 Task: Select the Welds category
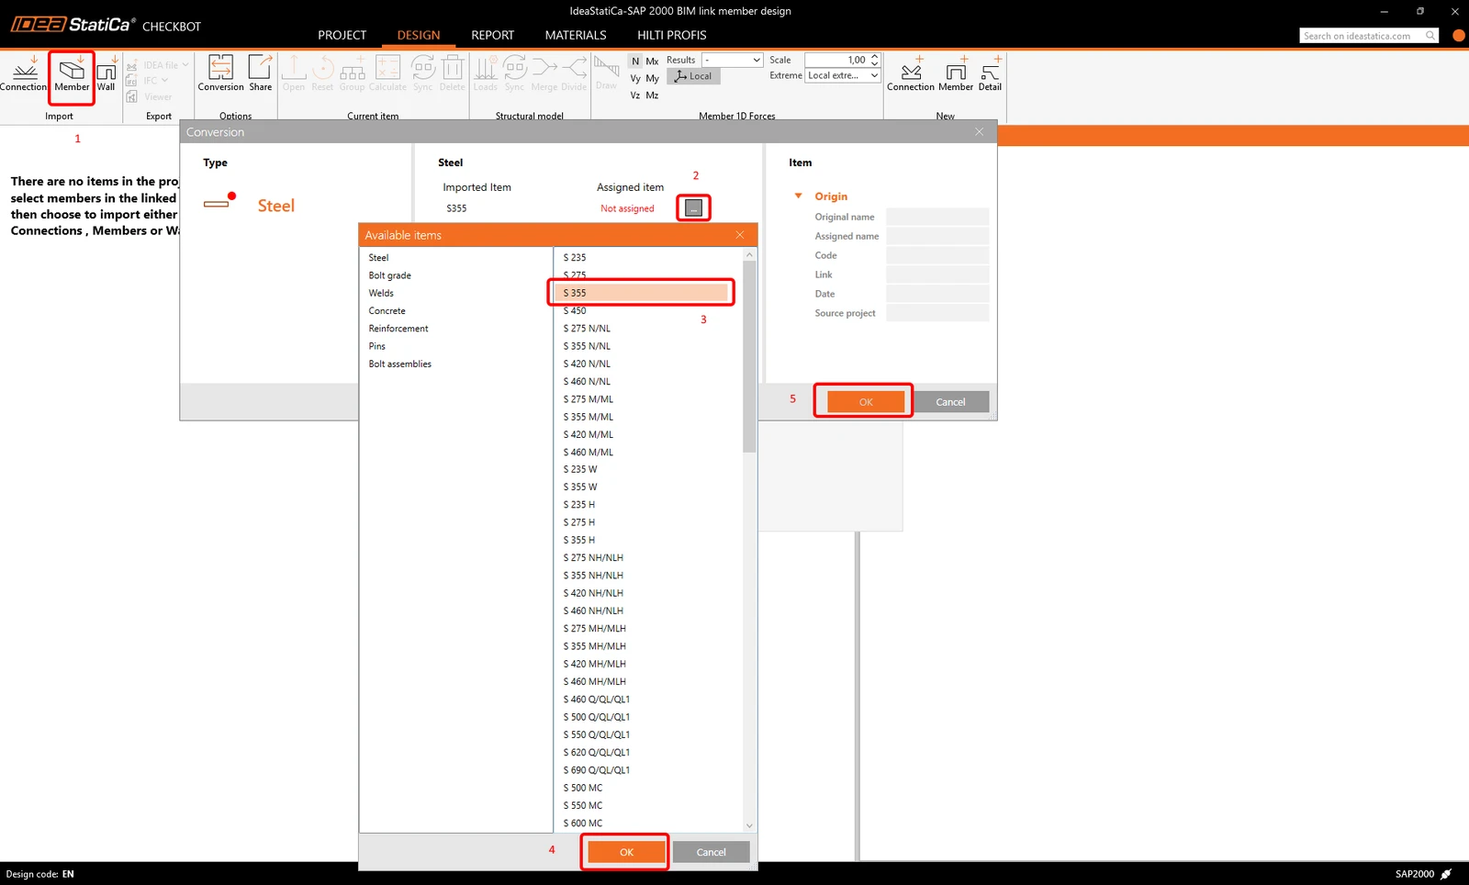[381, 294]
